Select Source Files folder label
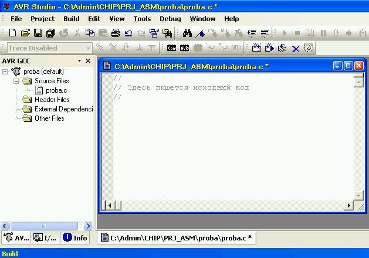Viewport: 369px width, 258px height. tap(52, 81)
